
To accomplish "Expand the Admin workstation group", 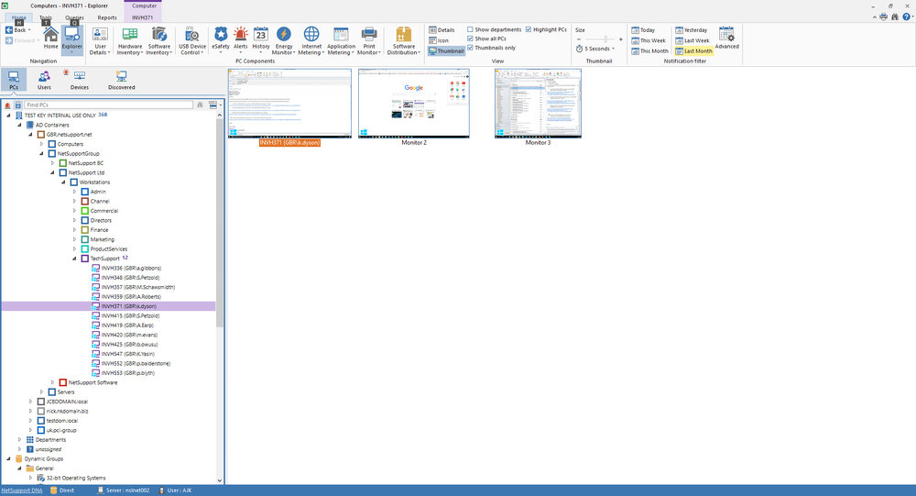I will [75, 192].
